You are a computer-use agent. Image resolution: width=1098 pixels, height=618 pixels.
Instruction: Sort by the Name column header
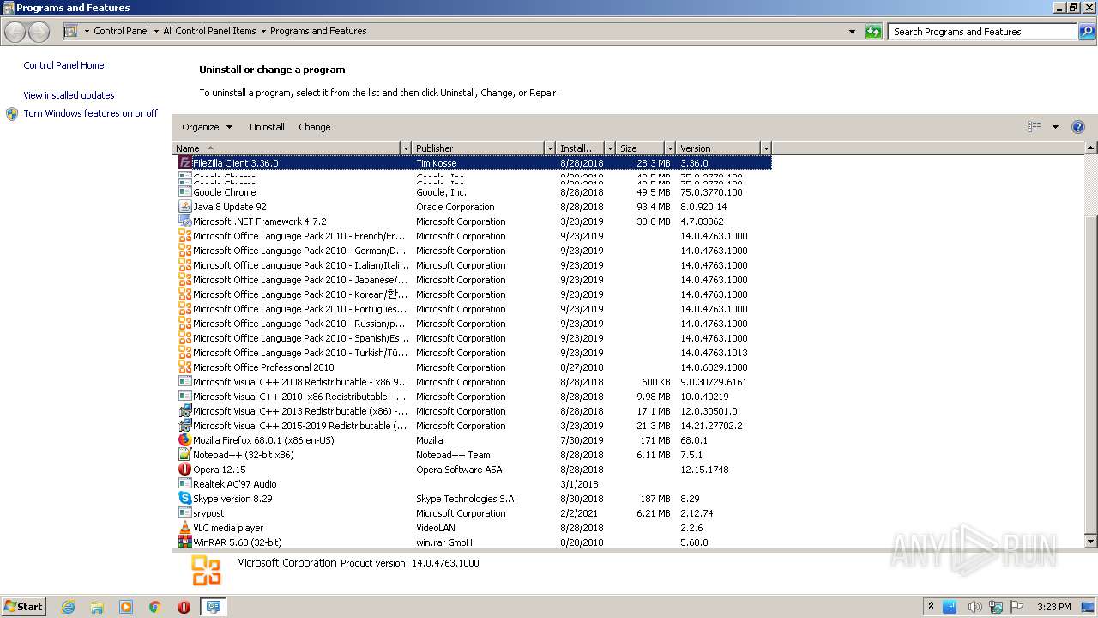click(x=287, y=148)
